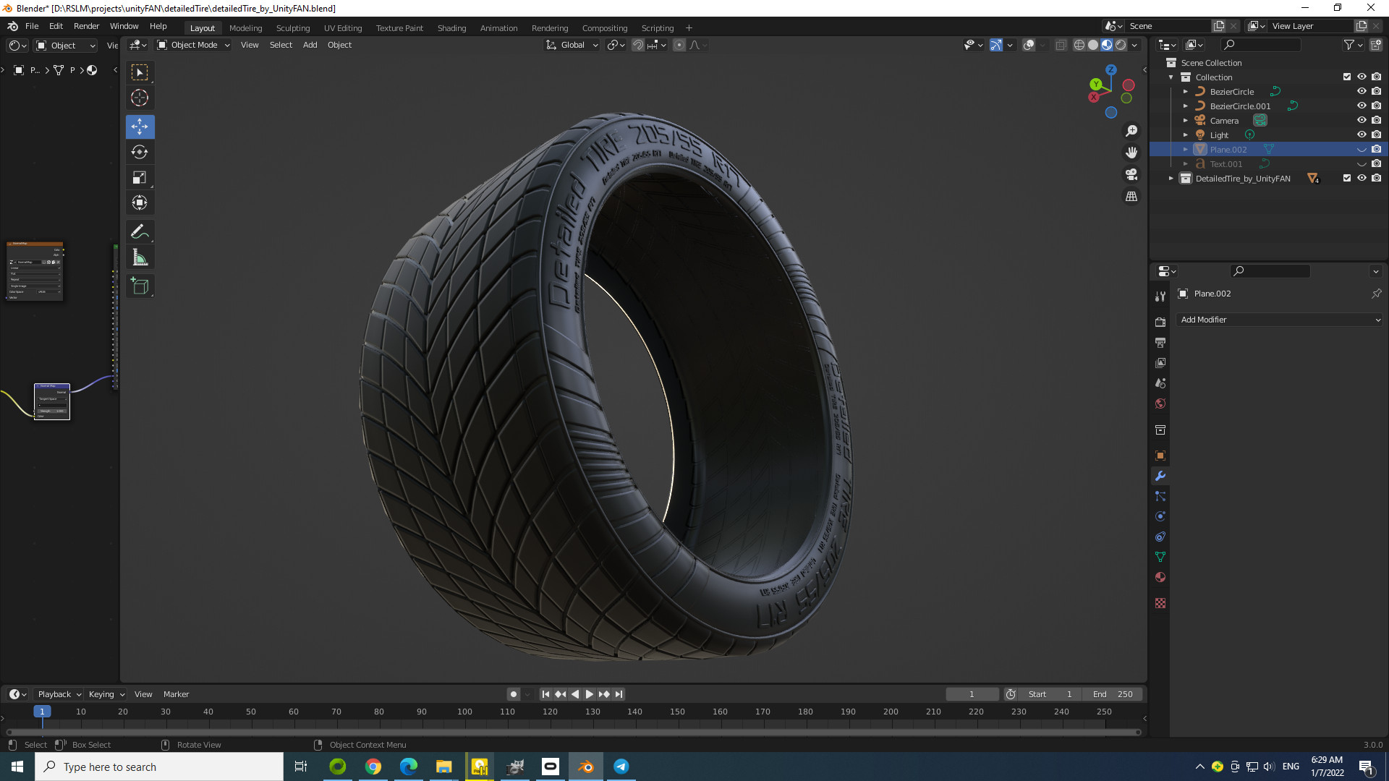Screen dimensions: 1389x781
Task: Choose the Add Cube tool
Action: [x=140, y=286]
